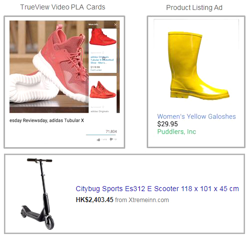Open the Citybug Sports Es312 E Scooter link
The height and width of the screenshot is (239, 249).
[157, 189]
